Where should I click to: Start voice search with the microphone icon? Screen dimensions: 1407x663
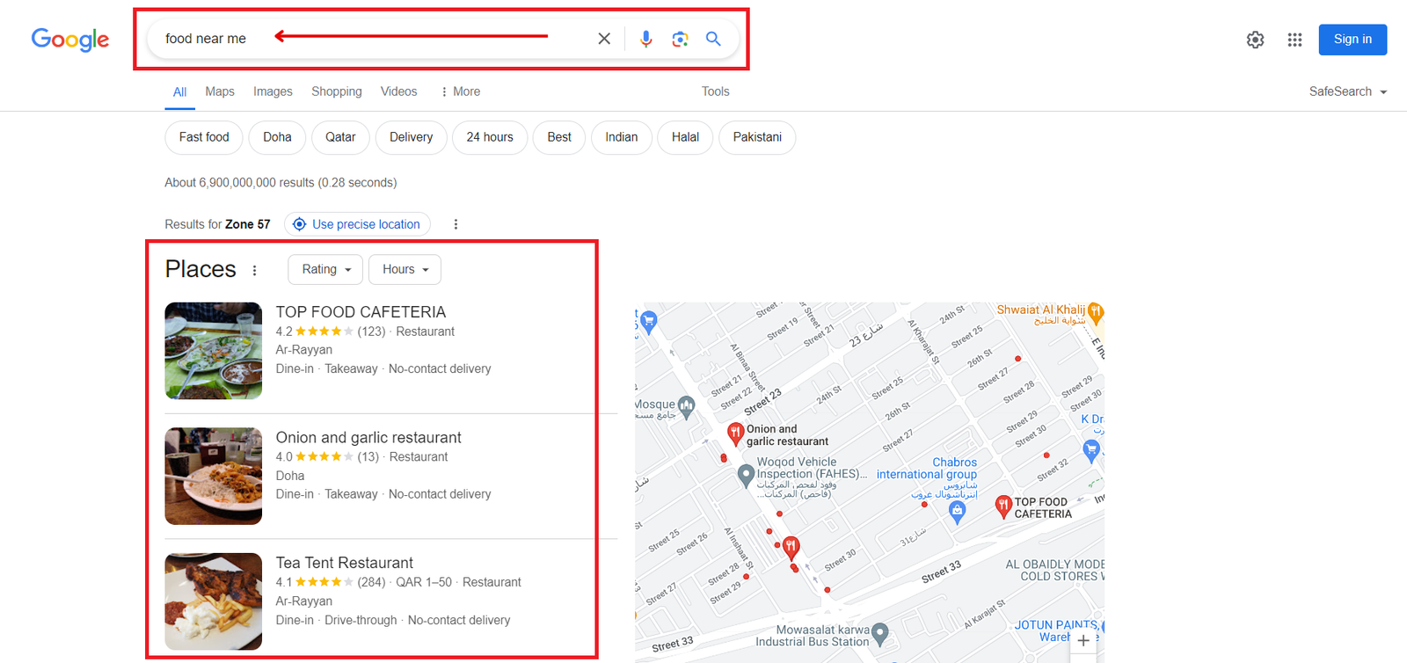[x=645, y=39]
